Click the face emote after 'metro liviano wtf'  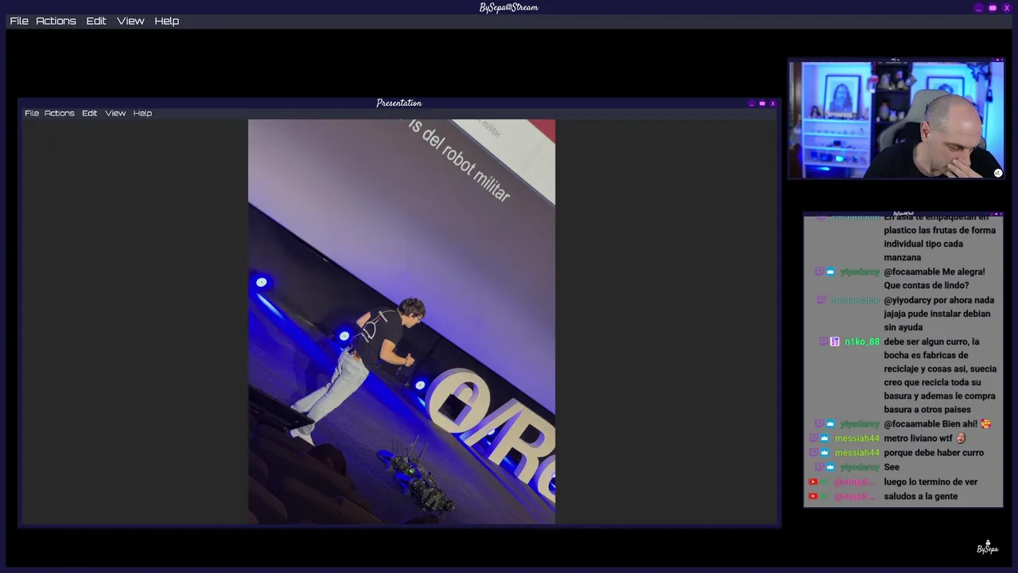coord(961,439)
